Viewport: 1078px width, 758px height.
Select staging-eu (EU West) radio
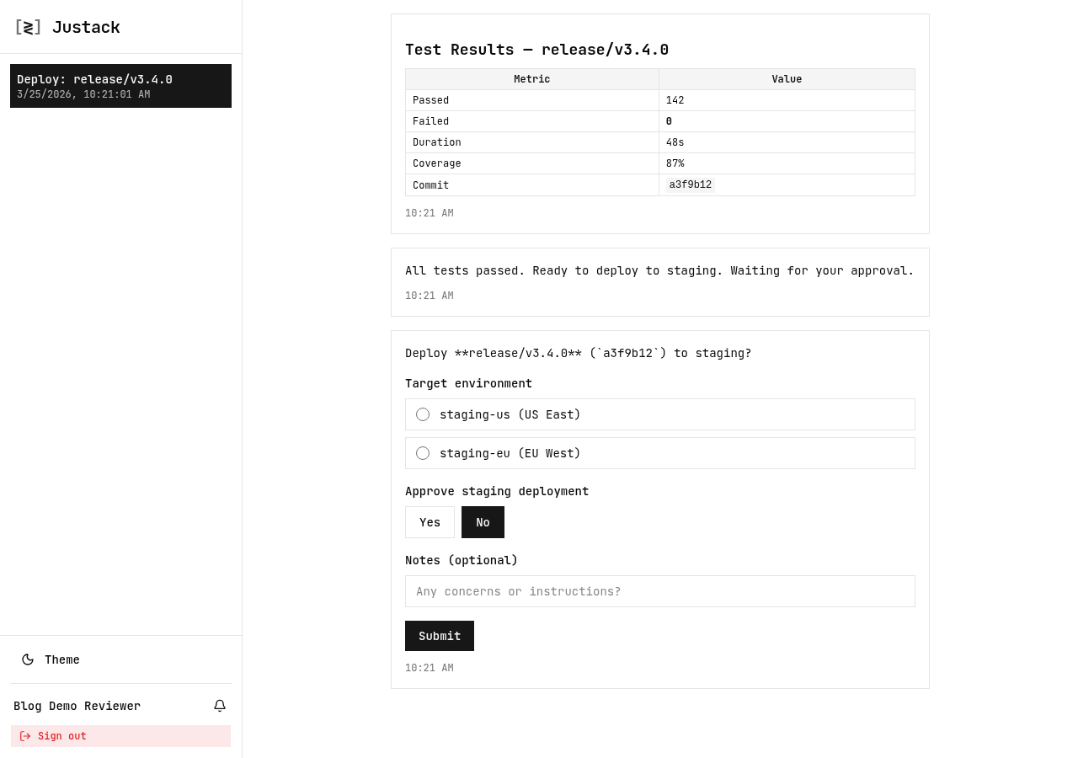point(423,453)
